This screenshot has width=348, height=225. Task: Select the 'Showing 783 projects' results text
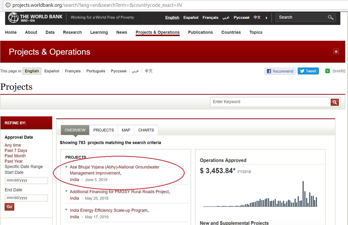click(110, 143)
